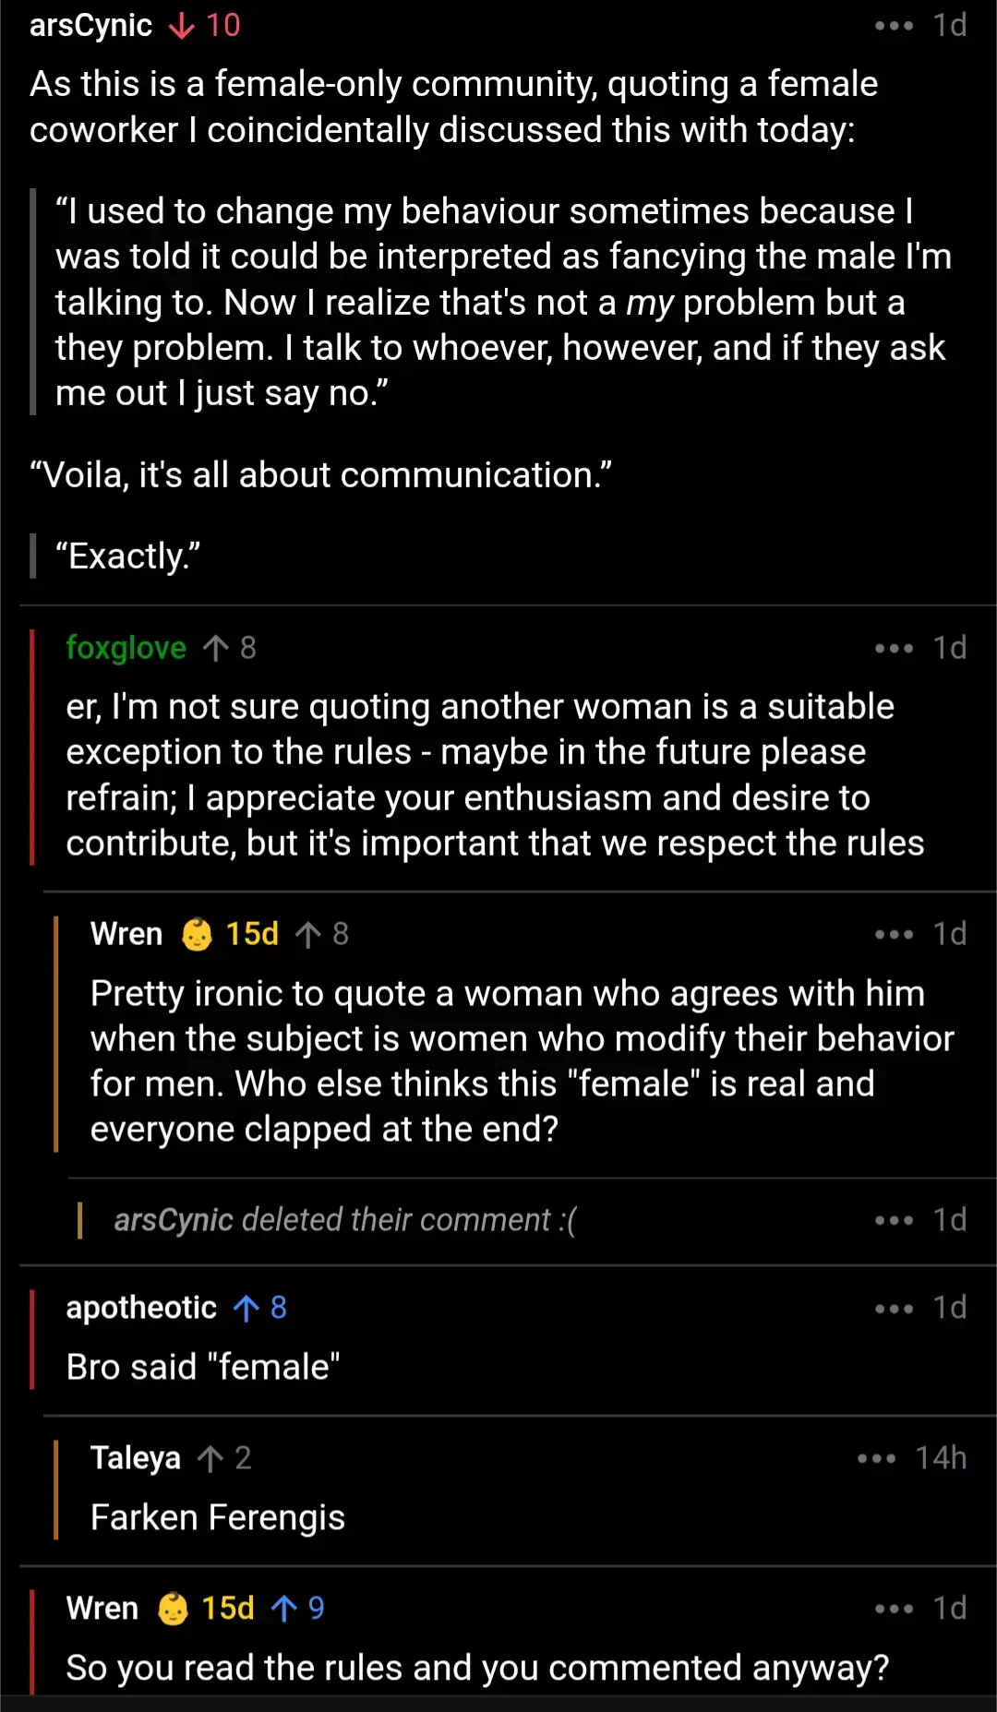Tap the 'deleted their comment' placeholder

point(345,1220)
